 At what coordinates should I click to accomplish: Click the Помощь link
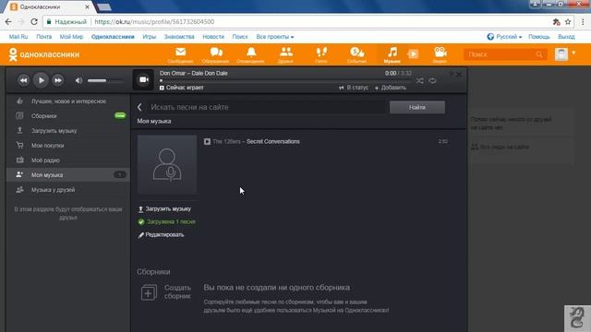coord(539,37)
